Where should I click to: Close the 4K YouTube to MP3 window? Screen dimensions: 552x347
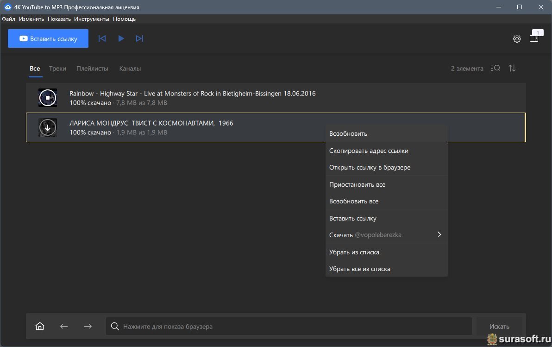click(541, 7)
